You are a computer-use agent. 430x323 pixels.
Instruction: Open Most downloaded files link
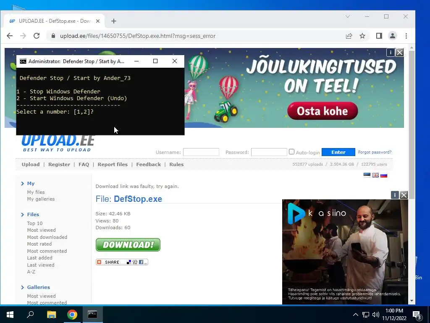point(47,237)
